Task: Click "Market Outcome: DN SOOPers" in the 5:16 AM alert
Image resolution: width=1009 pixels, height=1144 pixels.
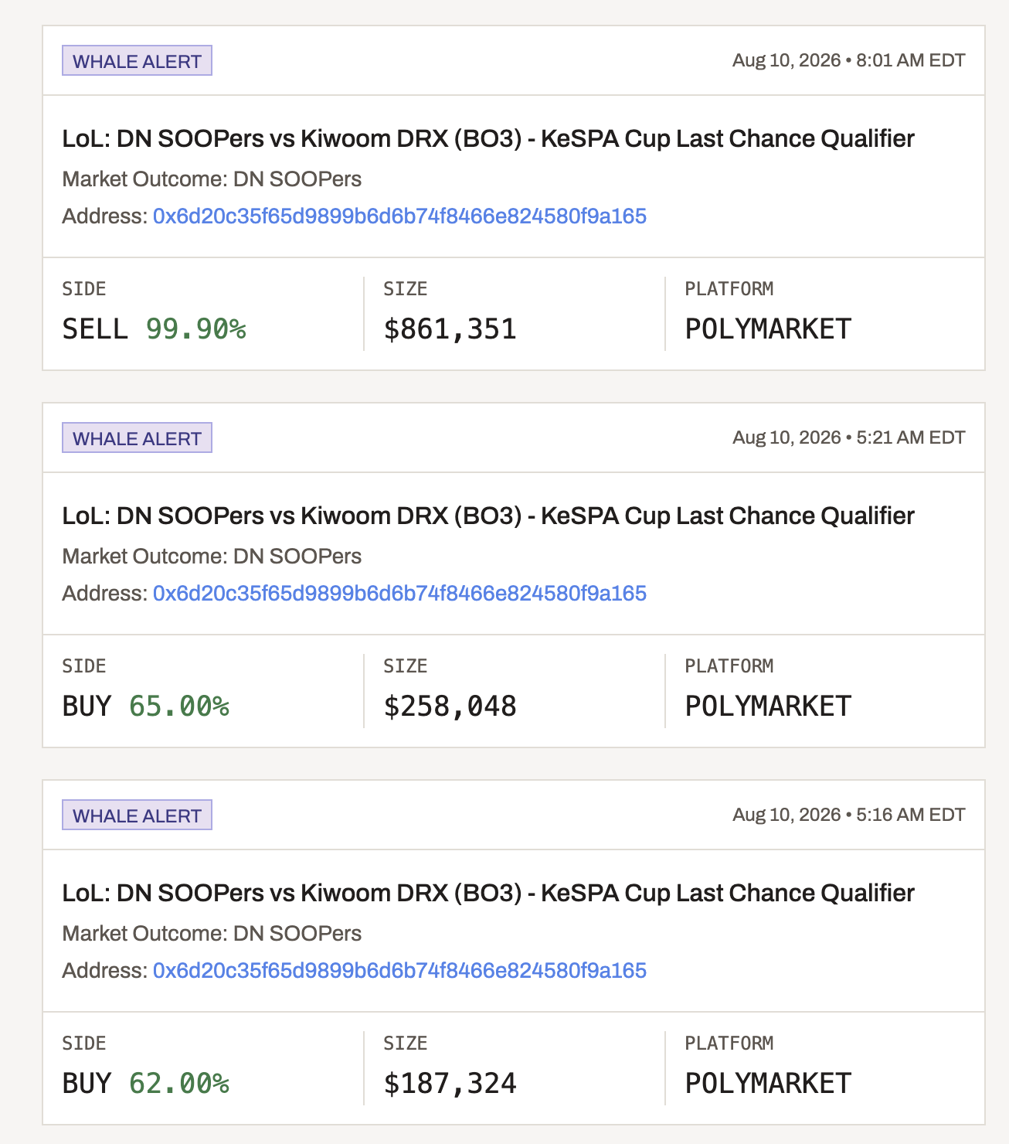Action: pyautogui.click(x=212, y=933)
